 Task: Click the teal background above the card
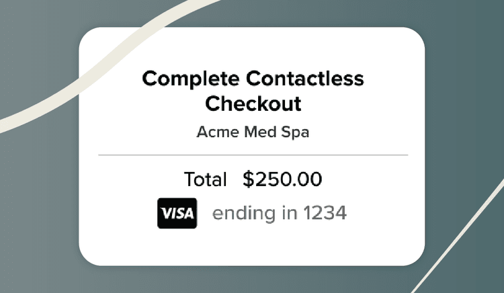click(302, 12)
